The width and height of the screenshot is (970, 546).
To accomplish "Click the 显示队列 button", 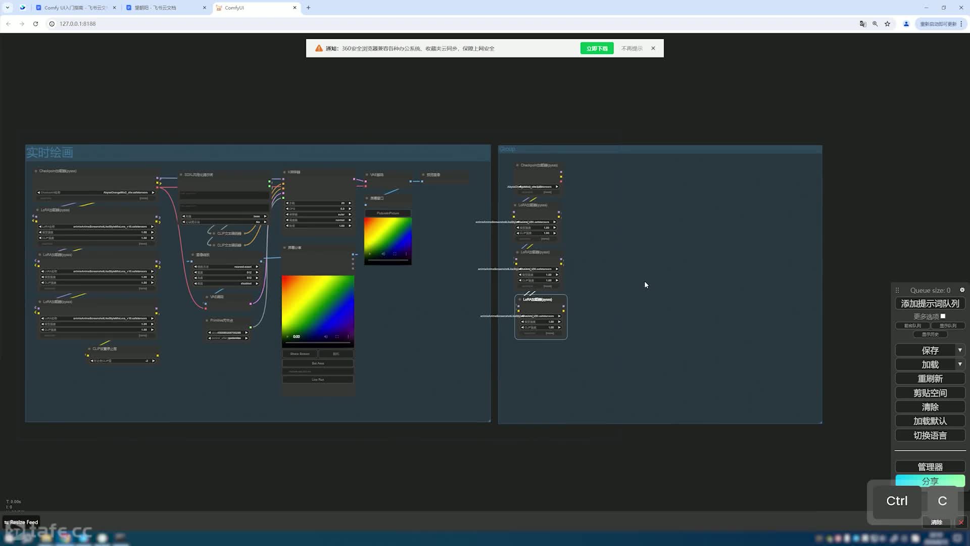I will pyautogui.click(x=948, y=326).
